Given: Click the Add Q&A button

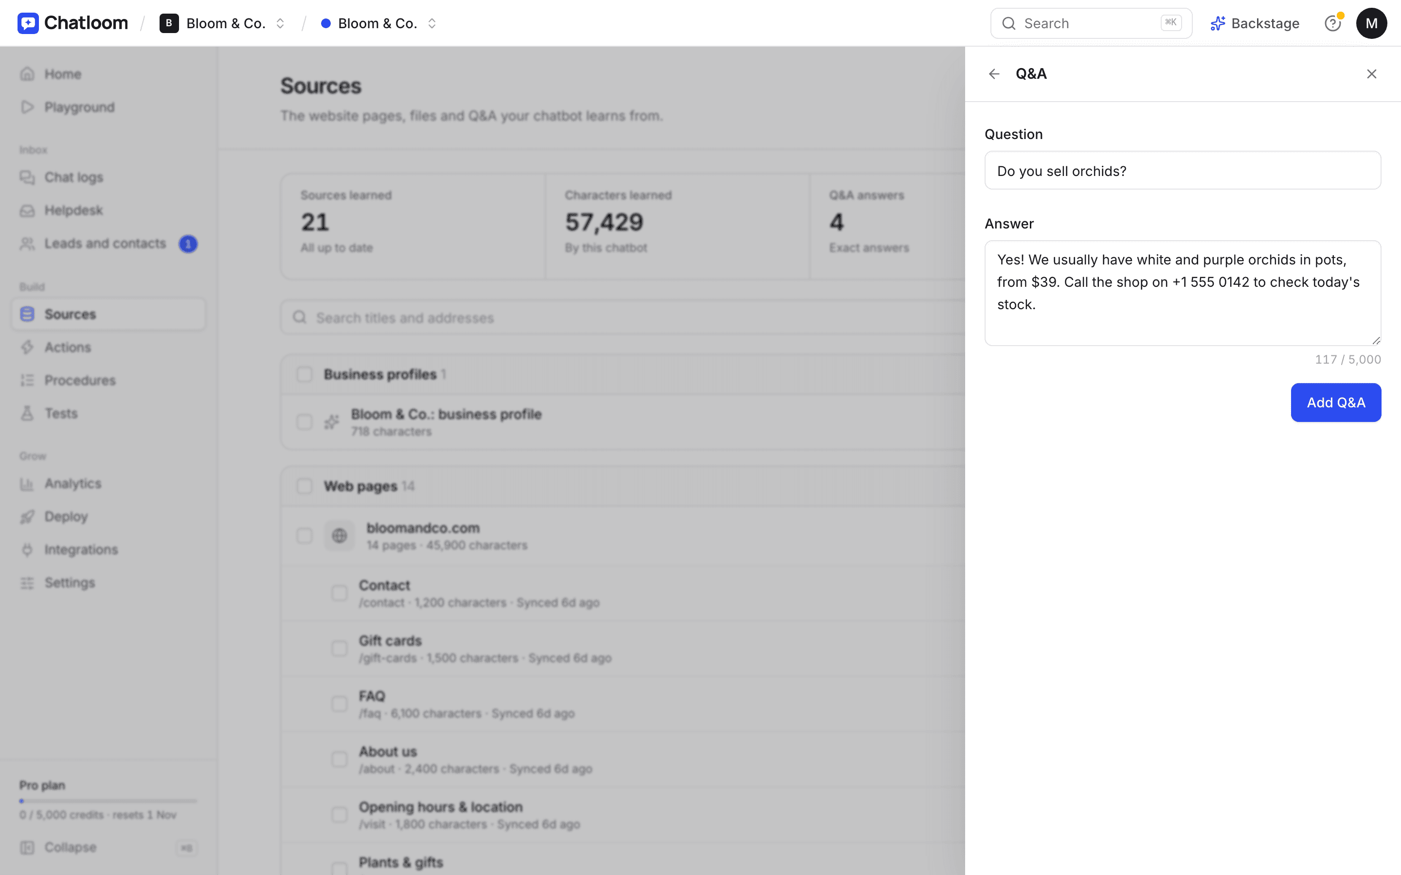Looking at the screenshot, I should [1336, 402].
